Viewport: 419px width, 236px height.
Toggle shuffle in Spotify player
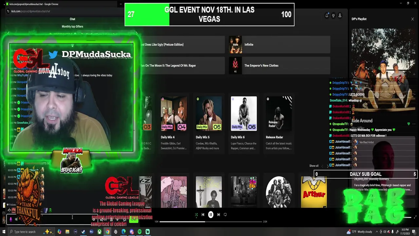196,215
